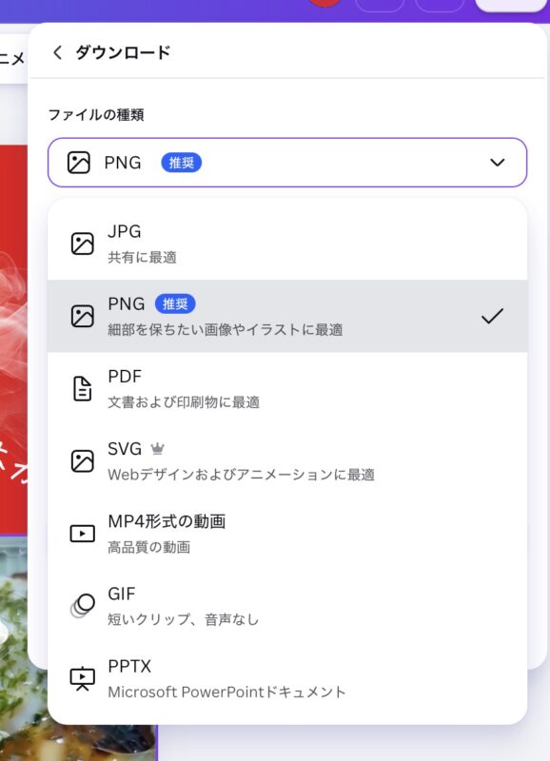Click text 共有に最適
The height and width of the screenshot is (761, 550).
(142, 257)
